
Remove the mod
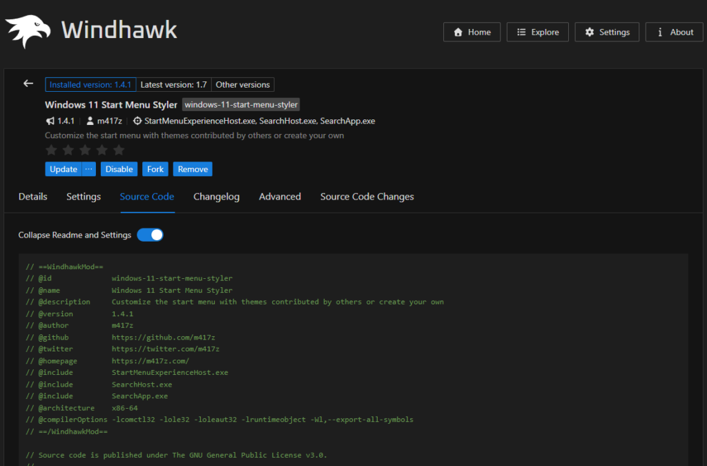click(193, 169)
